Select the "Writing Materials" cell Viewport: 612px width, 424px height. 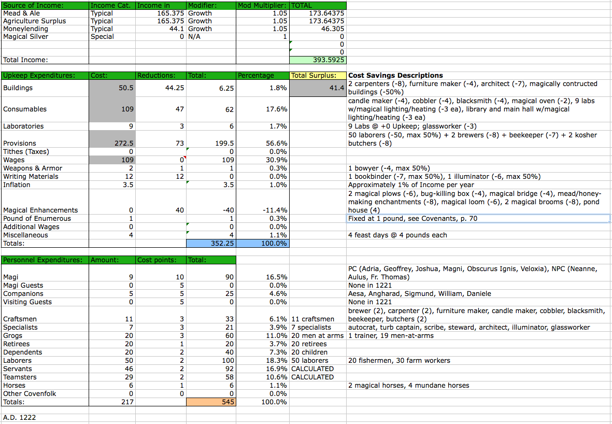click(x=45, y=176)
